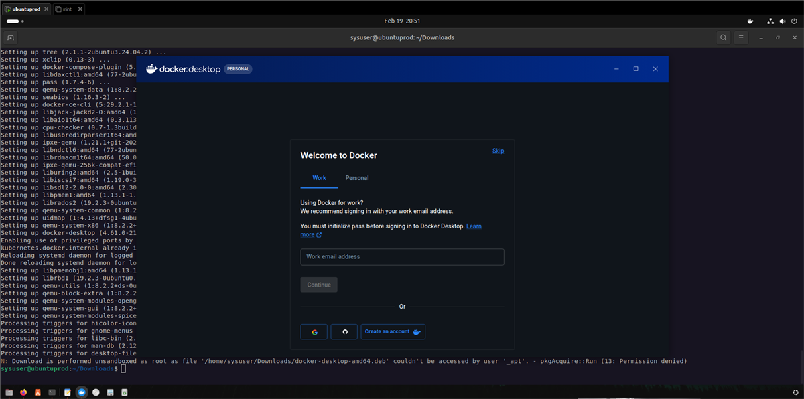Sign in with the Google icon button
The width and height of the screenshot is (804, 399).
click(314, 332)
